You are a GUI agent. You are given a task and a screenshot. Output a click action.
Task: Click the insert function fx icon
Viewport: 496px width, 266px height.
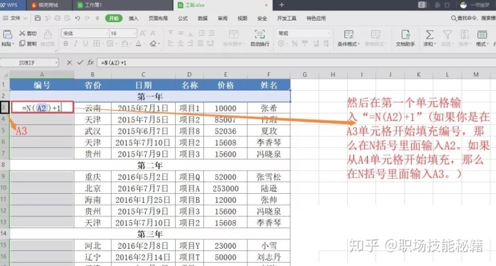click(x=90, y=63)
